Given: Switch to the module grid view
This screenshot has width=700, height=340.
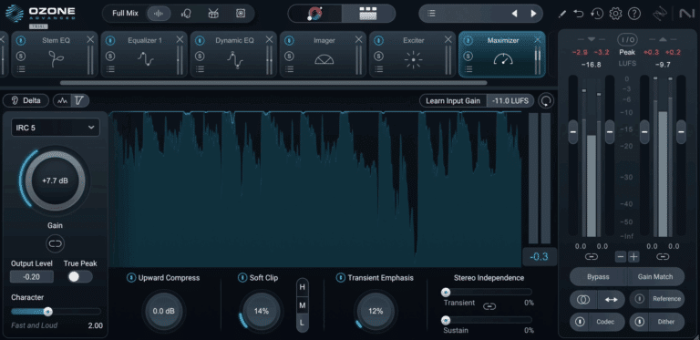Looking at the screenshot, I should click(368, 14).
